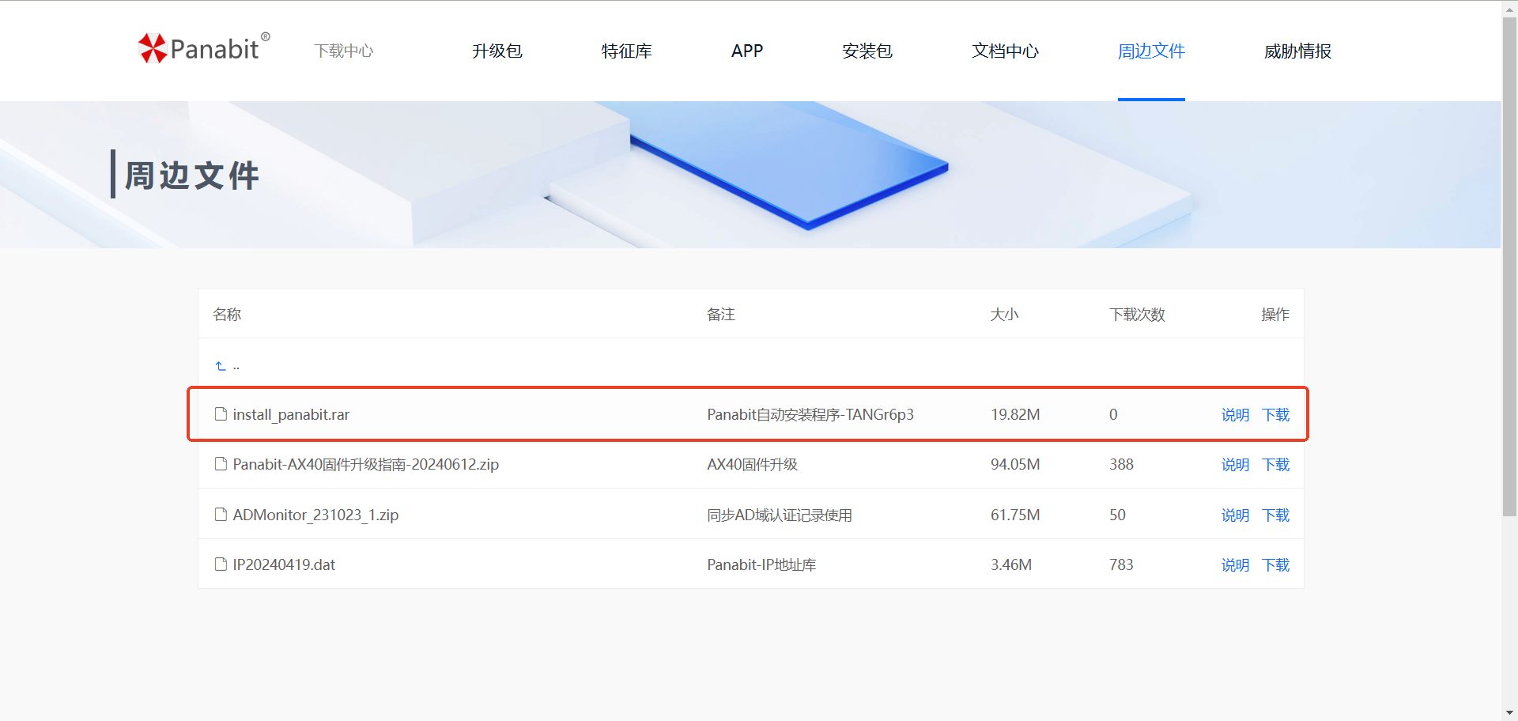Click the up-arrow icon to go to parent directory

tap(219, 364)
